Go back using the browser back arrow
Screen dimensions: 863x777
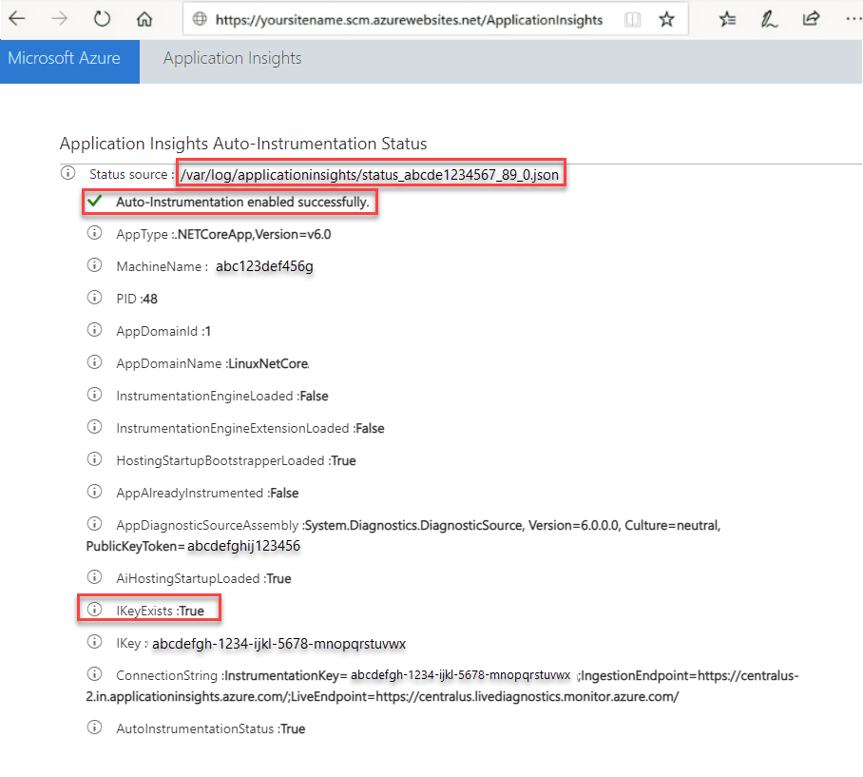tap(17, 19)
